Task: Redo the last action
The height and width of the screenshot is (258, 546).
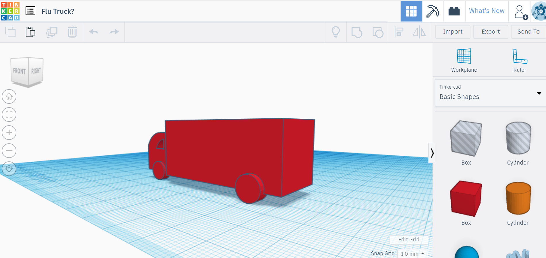Action: [114, 32]
